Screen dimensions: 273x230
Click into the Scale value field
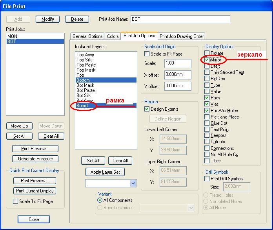[x=178, y=63]
